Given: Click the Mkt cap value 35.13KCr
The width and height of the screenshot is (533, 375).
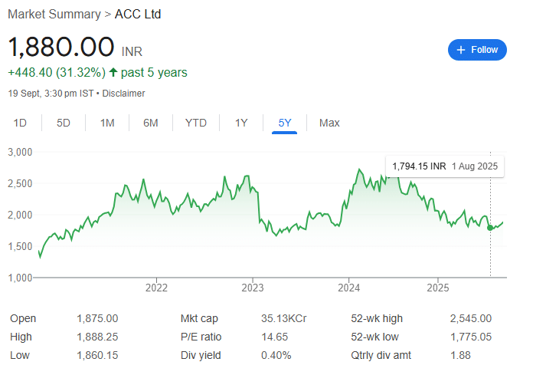Looking at the screenshot, I should click(284, 318).
